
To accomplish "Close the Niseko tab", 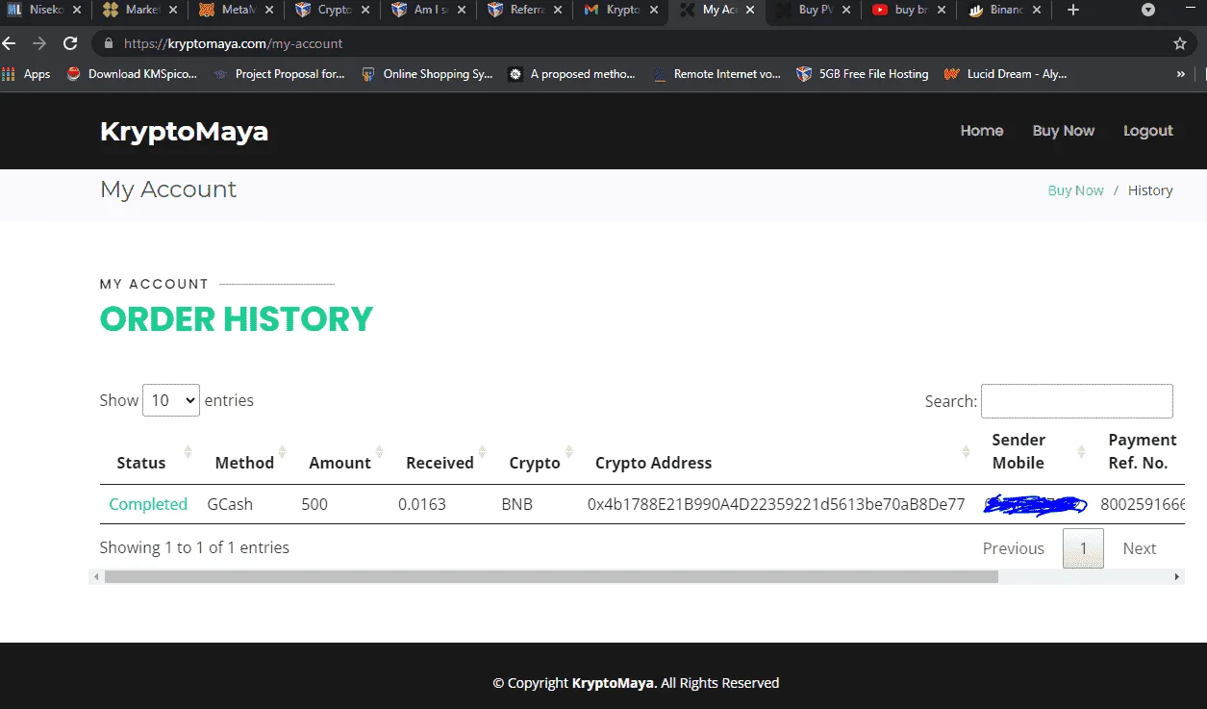I will [78, 11].
